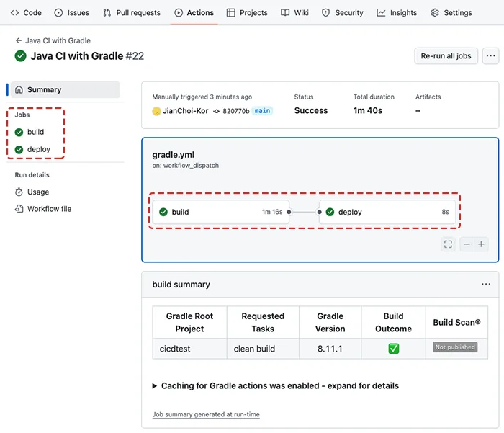Screen dimensions: 504x433
Task: Click the Success status text
Action: 311,111
